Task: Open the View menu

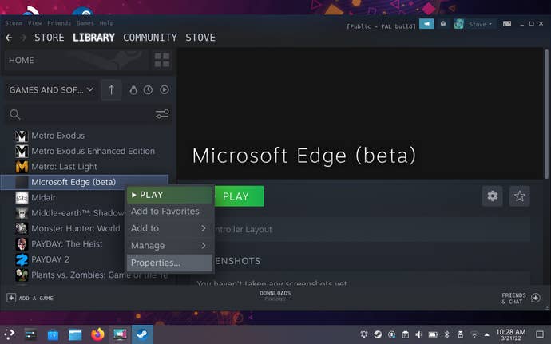Action: tap(35, 23)
